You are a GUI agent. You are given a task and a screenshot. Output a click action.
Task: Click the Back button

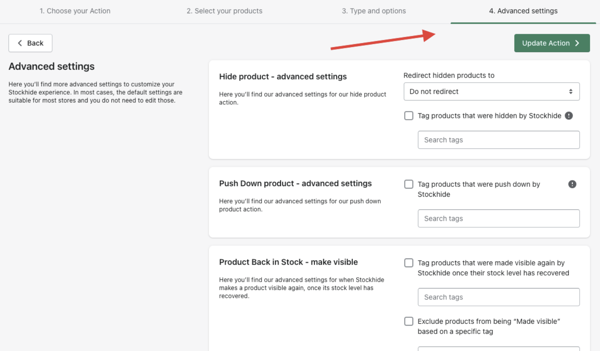[30, 43]
